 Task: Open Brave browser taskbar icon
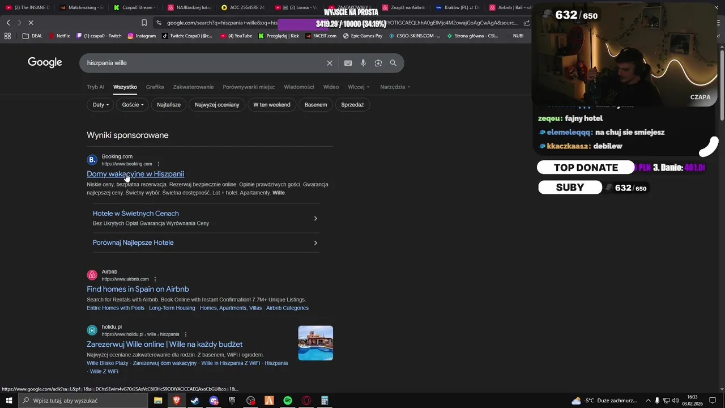176,401
